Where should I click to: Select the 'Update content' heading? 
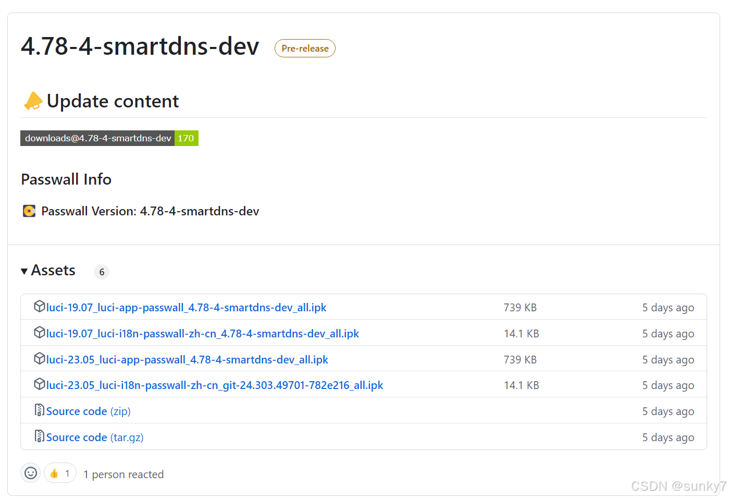pyautogui.click(x=113, y=101)
